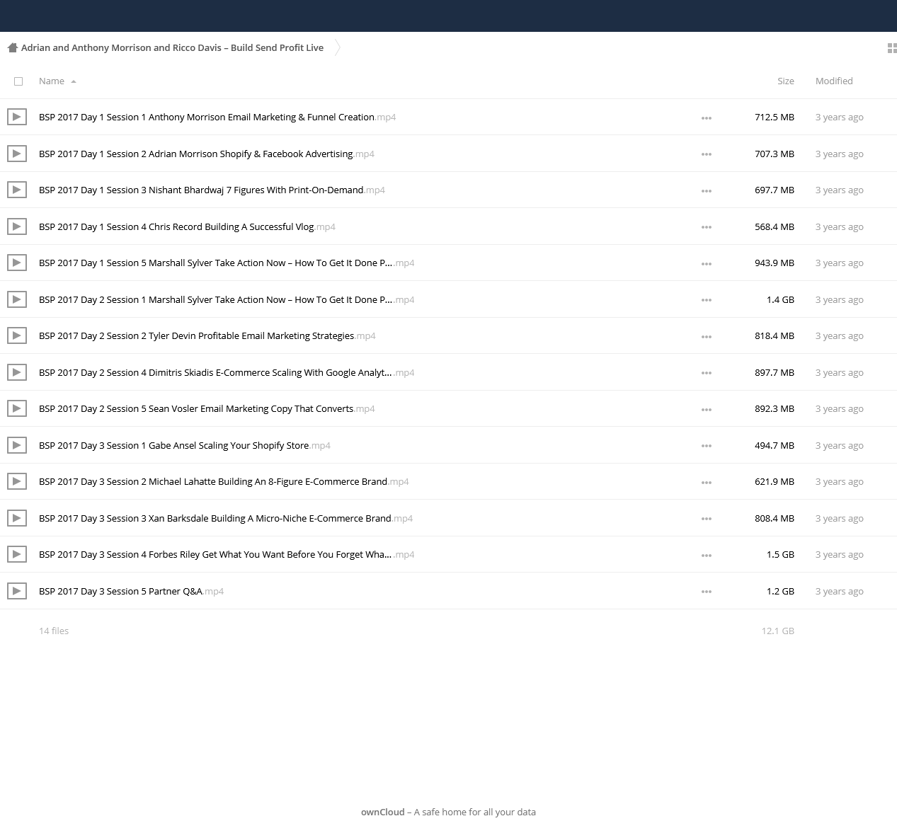
Task: Open more actions for Day 2 Session 1 file
Action: click(x=707, y=300)
